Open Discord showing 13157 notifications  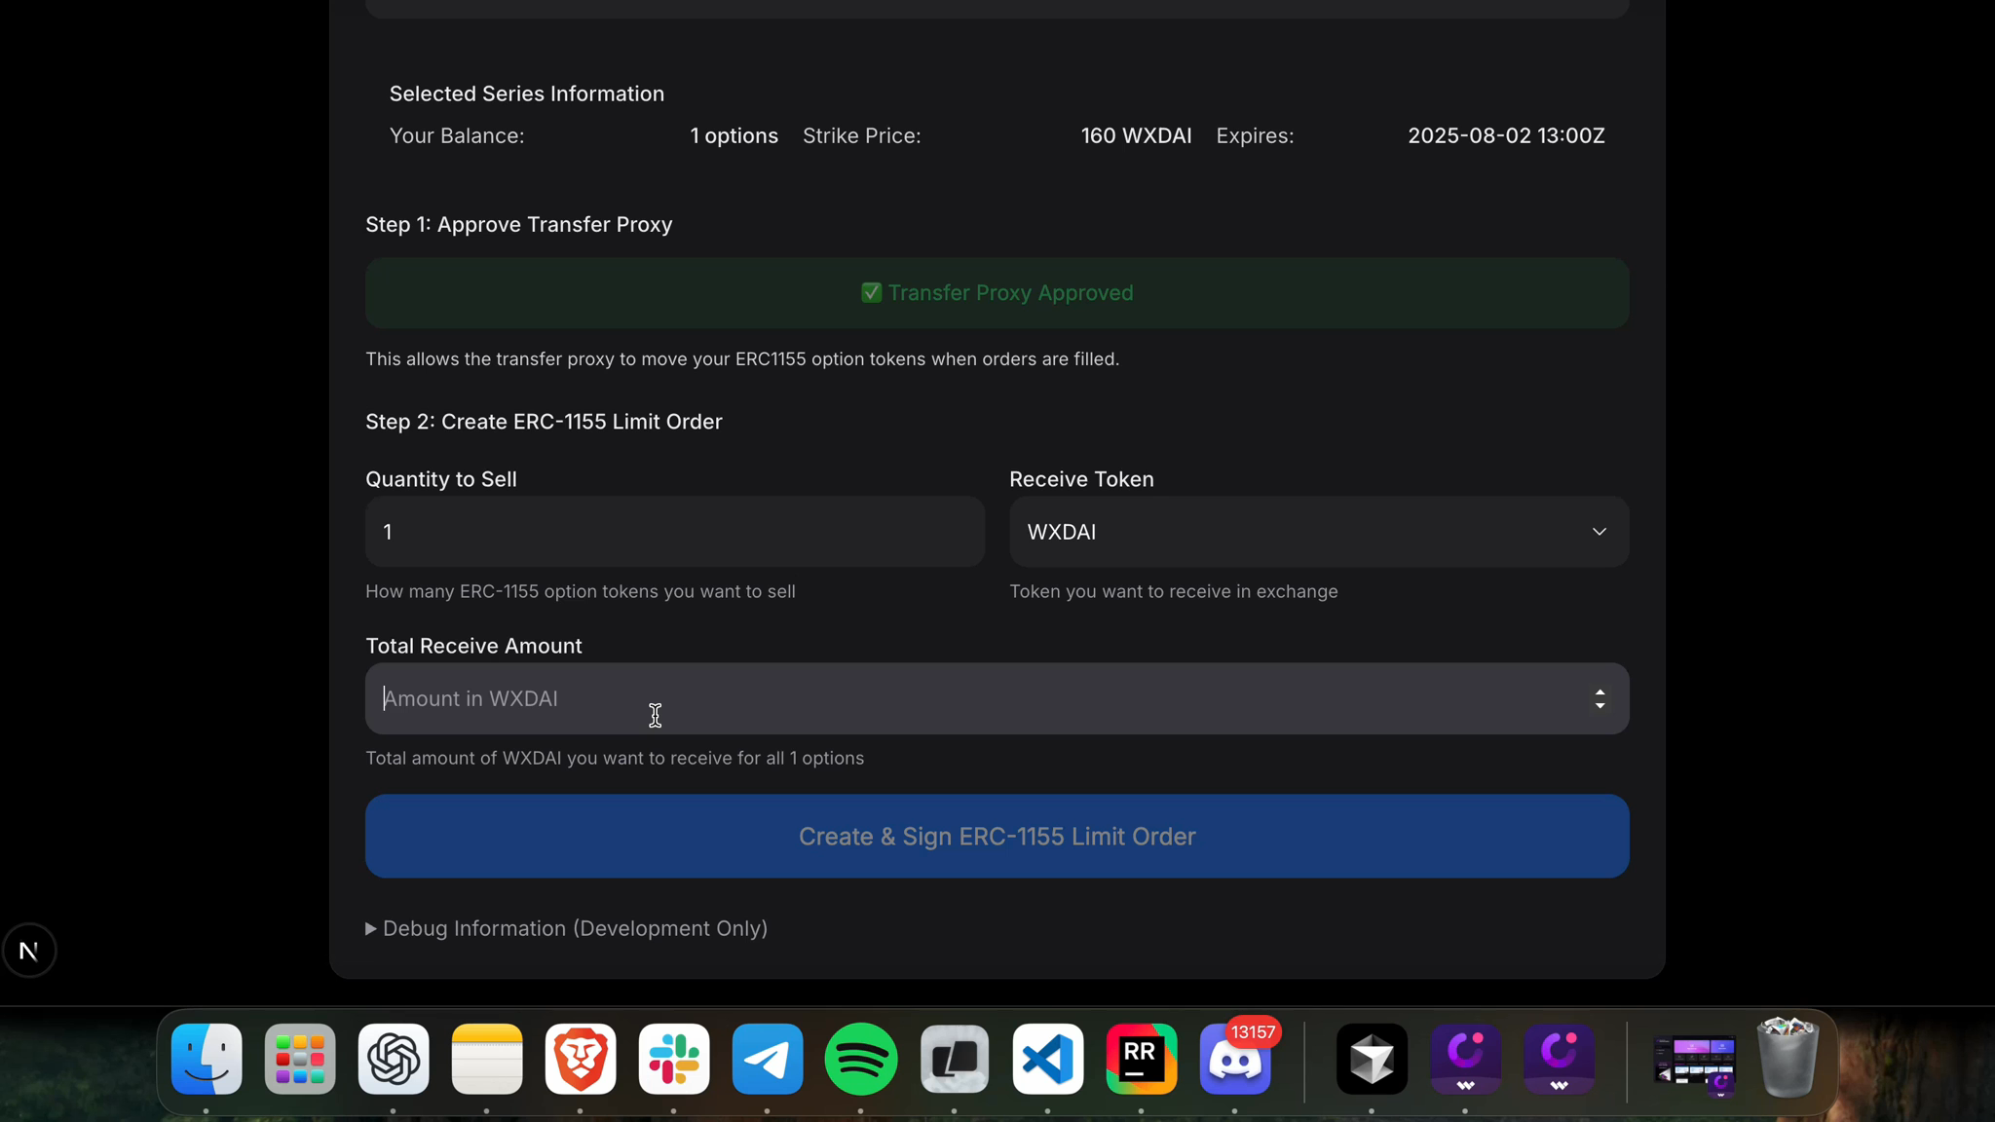[x=1234, y=1062]
